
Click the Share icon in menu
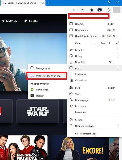click(x=71, y=94)
